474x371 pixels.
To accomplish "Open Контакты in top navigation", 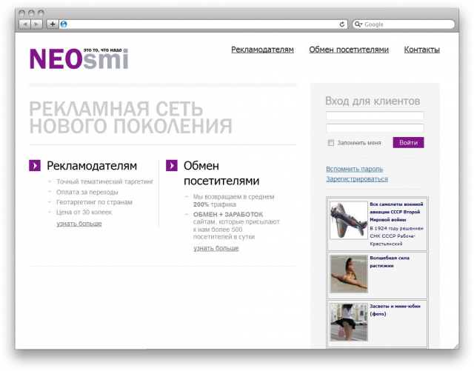I will coord(421,50).
